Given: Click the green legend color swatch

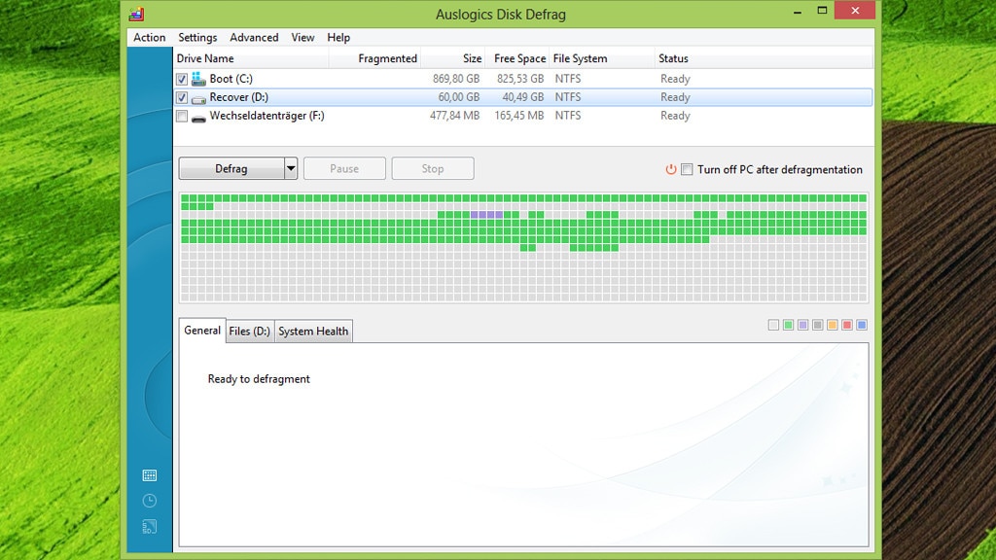Looking at the screenshot, I should (x=788, y=325).
